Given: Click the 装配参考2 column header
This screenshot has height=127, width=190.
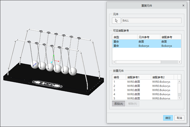Looking at the screenshot, I should tap(163, 77).
